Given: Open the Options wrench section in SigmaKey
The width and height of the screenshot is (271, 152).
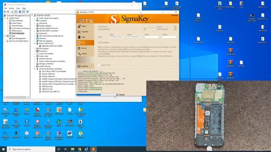Looking at the screenshot, I should [x=85, y=54].
